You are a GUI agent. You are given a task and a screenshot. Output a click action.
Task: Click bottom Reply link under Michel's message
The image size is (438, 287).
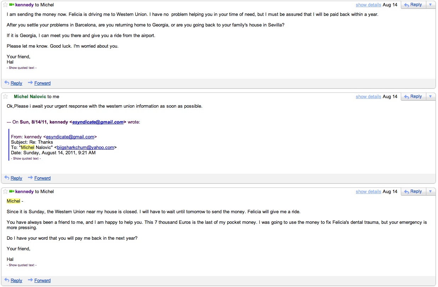tap(16, 178)
